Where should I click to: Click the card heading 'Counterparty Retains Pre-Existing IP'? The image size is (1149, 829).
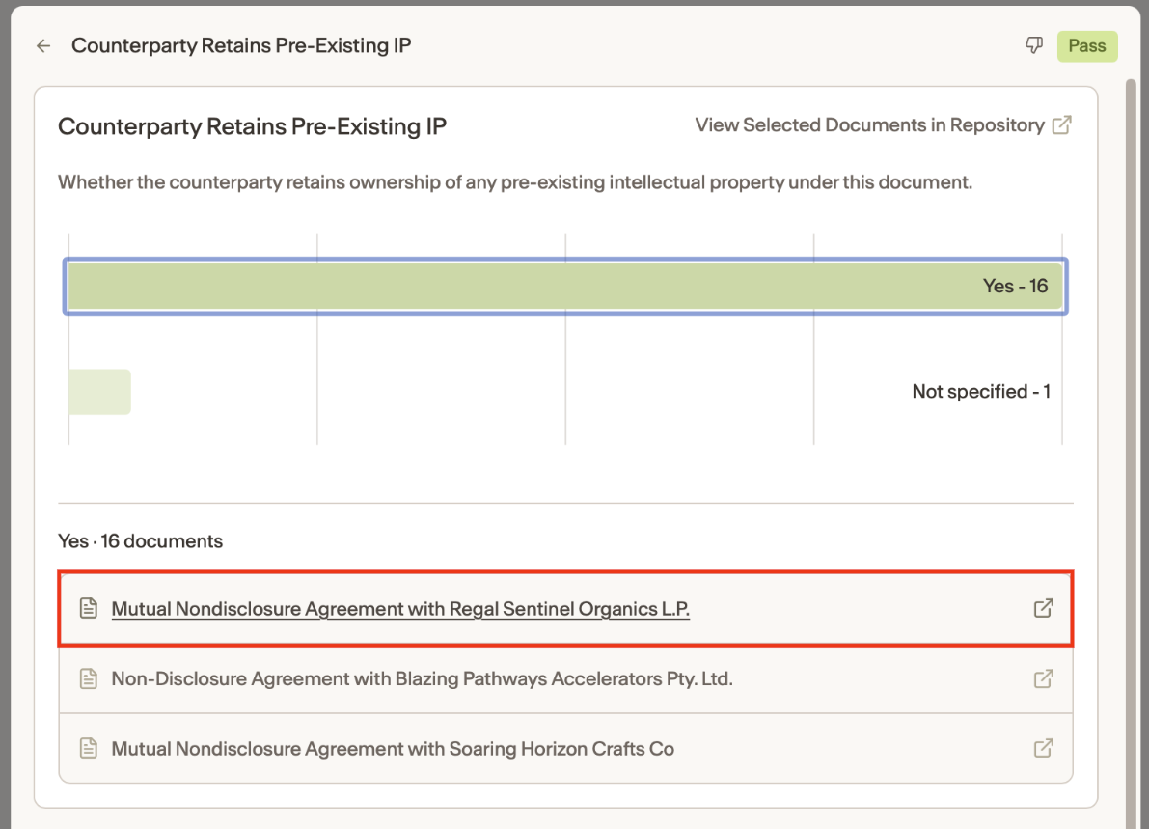click(252, 126)
